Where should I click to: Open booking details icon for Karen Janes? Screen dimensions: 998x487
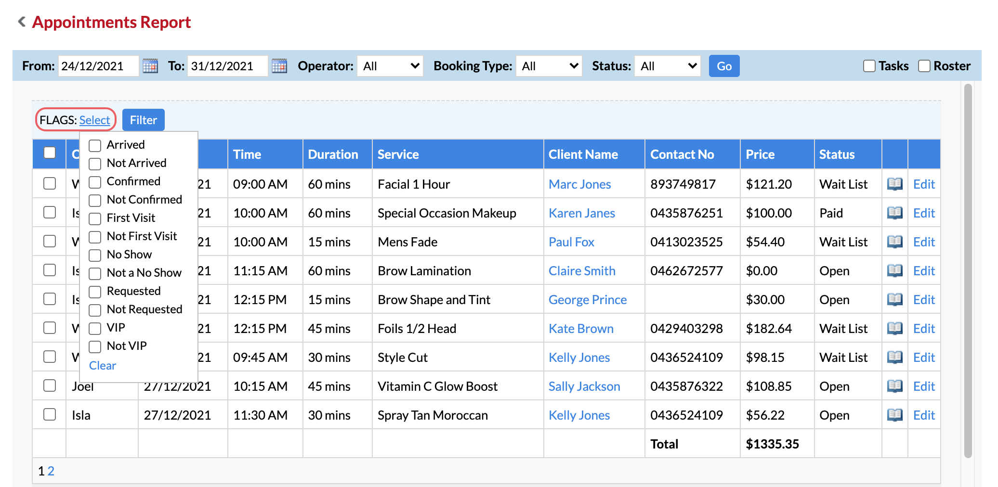click(895, 213)
